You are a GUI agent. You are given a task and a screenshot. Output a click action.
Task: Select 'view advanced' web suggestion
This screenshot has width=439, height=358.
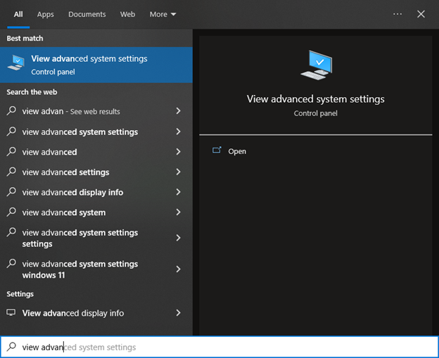coord(96,152)
